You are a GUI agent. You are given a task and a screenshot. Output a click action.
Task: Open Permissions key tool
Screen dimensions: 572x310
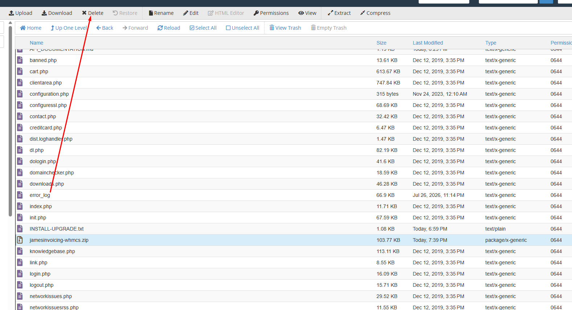(271, 13)
